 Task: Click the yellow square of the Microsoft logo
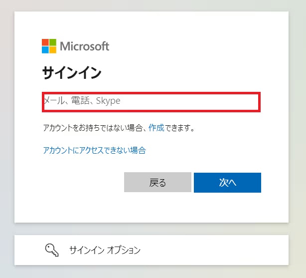[x=53, y=50]
